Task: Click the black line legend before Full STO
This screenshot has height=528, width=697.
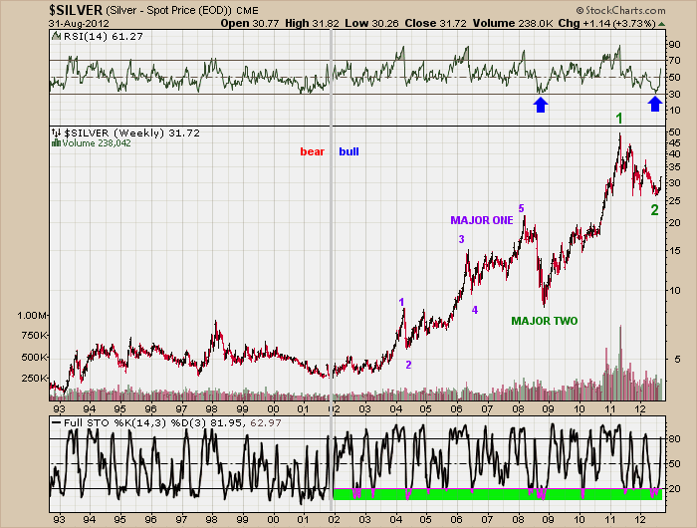Action: [x=56, y=422]
